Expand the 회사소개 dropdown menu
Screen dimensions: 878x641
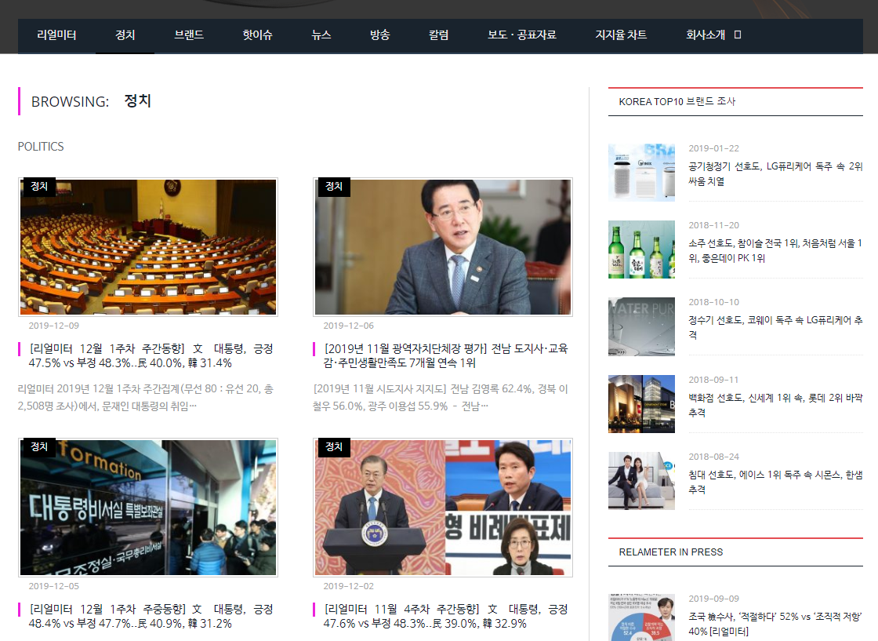pos(713,35)
